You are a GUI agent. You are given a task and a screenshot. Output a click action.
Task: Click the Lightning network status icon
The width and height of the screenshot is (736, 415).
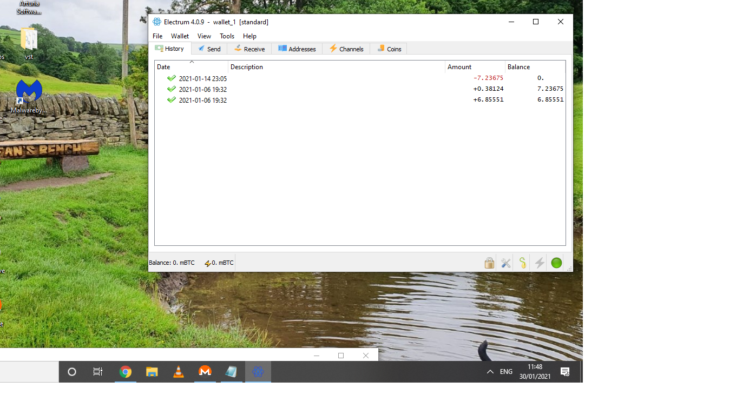(539, 263)
